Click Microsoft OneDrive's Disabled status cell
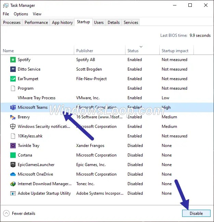Image resolution: width=214 pixels, height=222 pixels. pyautogui.click(x=135, y=174)
